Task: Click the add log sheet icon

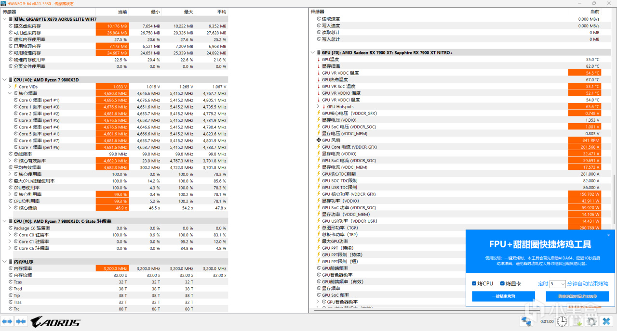Action: tap(577, 322)
